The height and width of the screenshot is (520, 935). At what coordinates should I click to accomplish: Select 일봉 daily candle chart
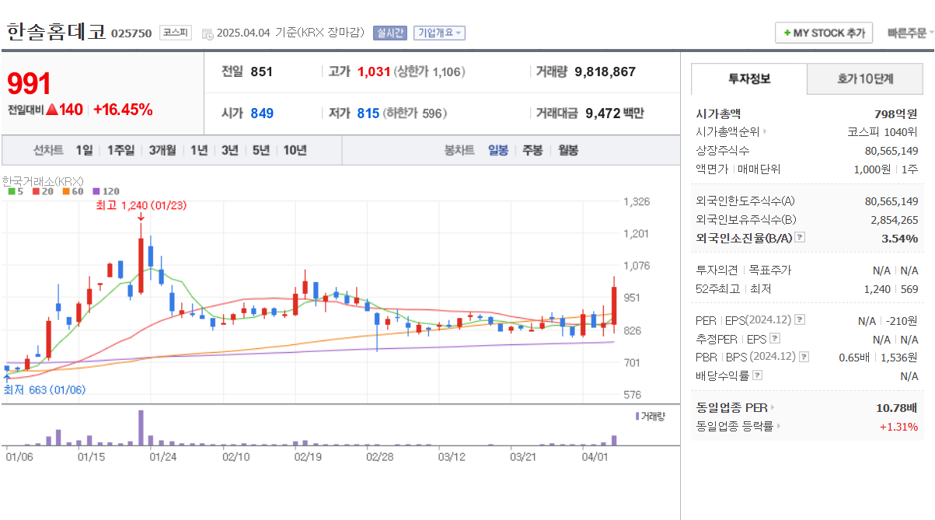point(498,150)
